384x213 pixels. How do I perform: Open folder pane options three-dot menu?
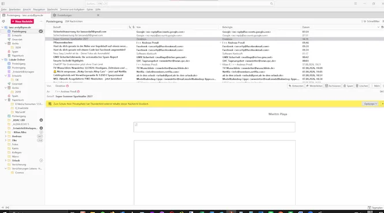[41, 21]
